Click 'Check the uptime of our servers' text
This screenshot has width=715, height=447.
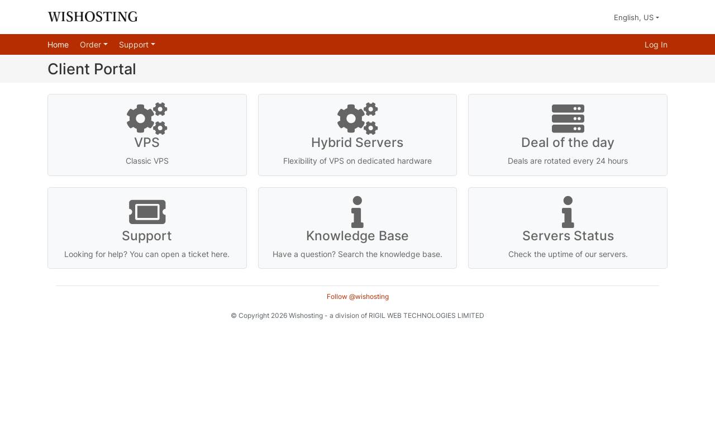pos(568,254)
